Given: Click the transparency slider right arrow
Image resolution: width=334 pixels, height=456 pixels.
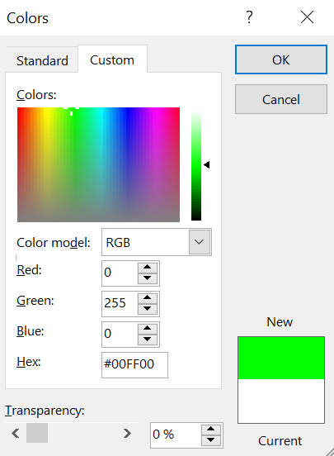Looking at the screenshot, I should tap(127, 434).
